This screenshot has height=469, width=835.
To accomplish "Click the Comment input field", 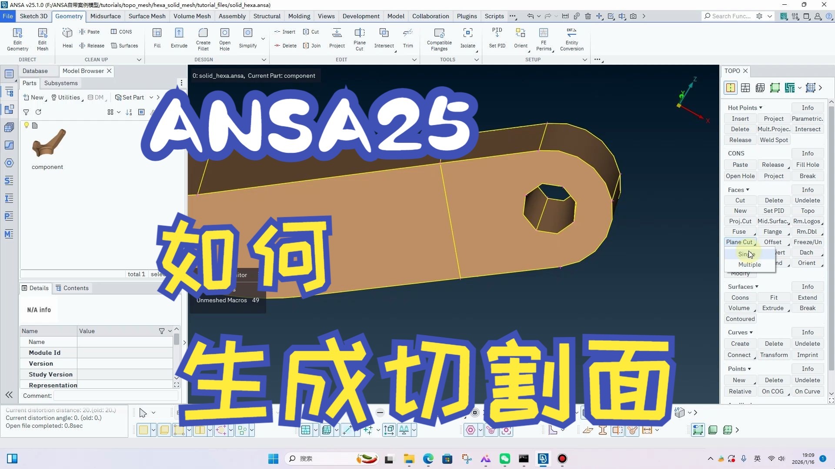I will coord(116,396).
